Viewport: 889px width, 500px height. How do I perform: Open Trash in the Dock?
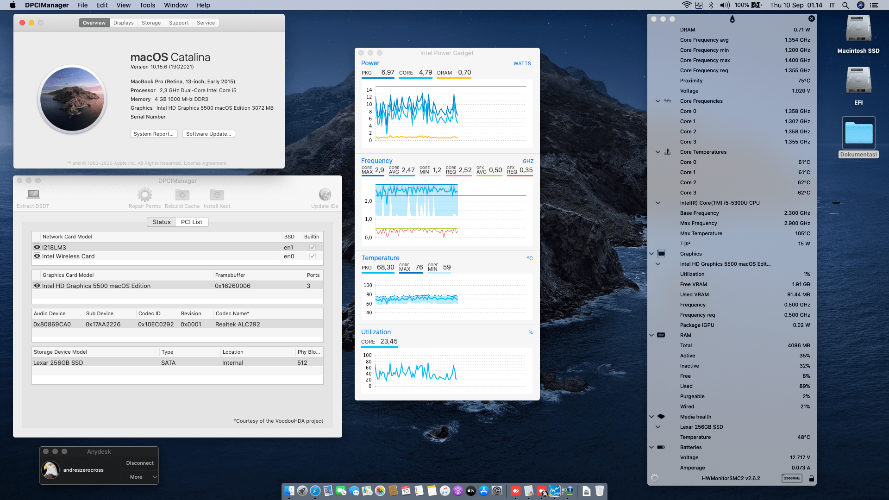600,491
